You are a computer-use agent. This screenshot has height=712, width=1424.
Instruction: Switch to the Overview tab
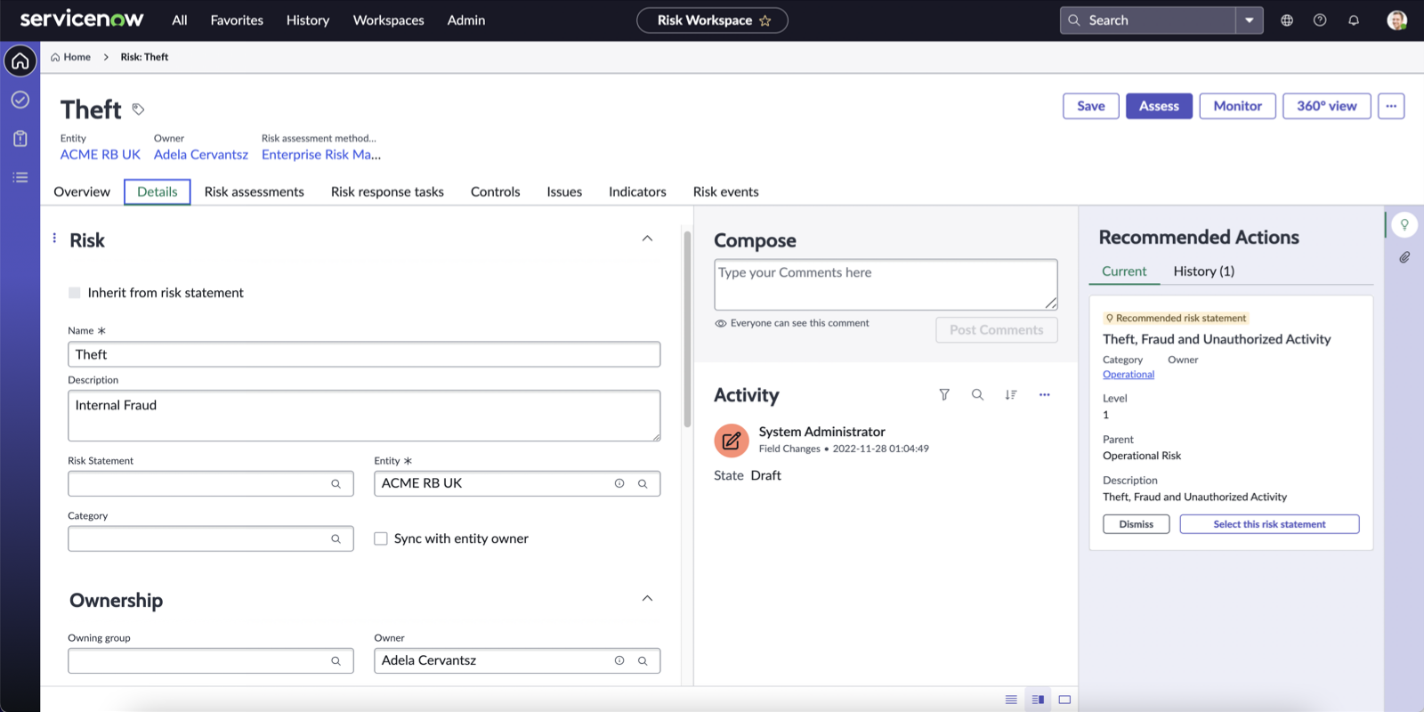(82, 191)
